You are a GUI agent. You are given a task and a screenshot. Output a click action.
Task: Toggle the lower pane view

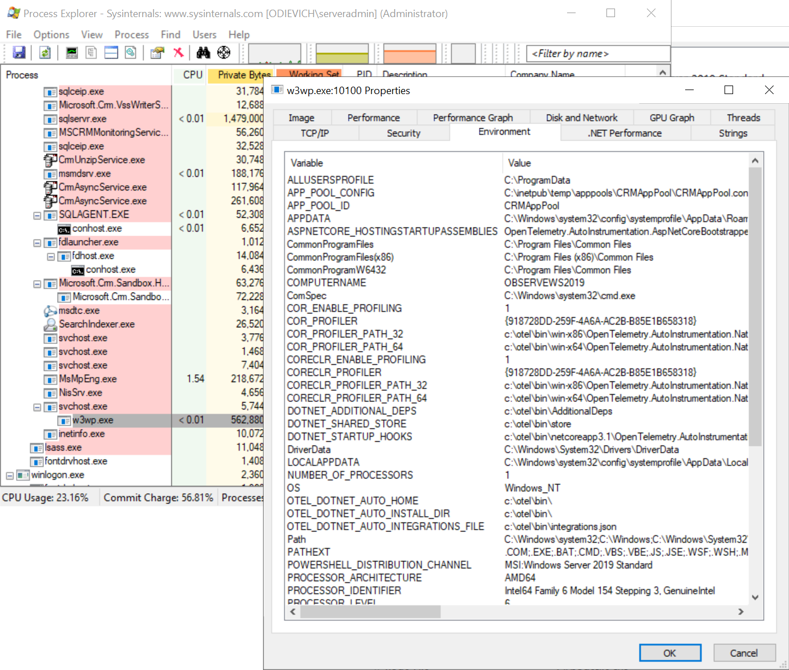point(111,52)
